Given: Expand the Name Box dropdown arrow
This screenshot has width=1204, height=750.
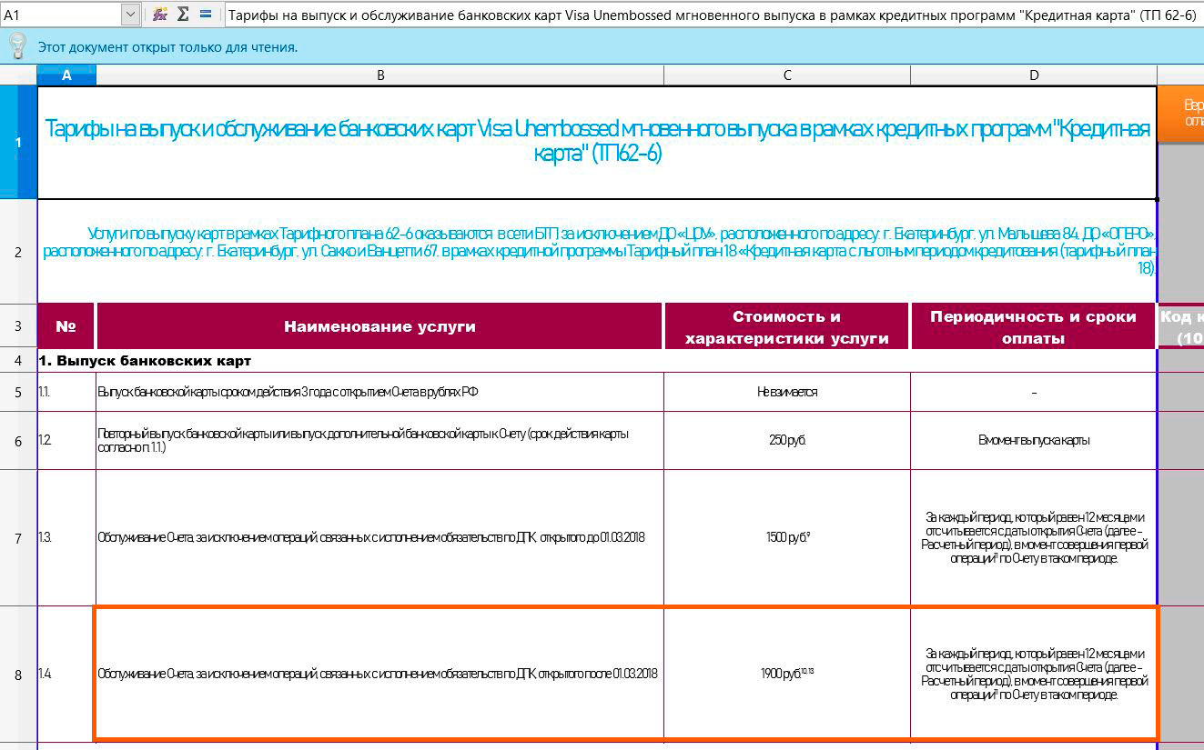Looking at the screenshot, I should click(130, 15).
